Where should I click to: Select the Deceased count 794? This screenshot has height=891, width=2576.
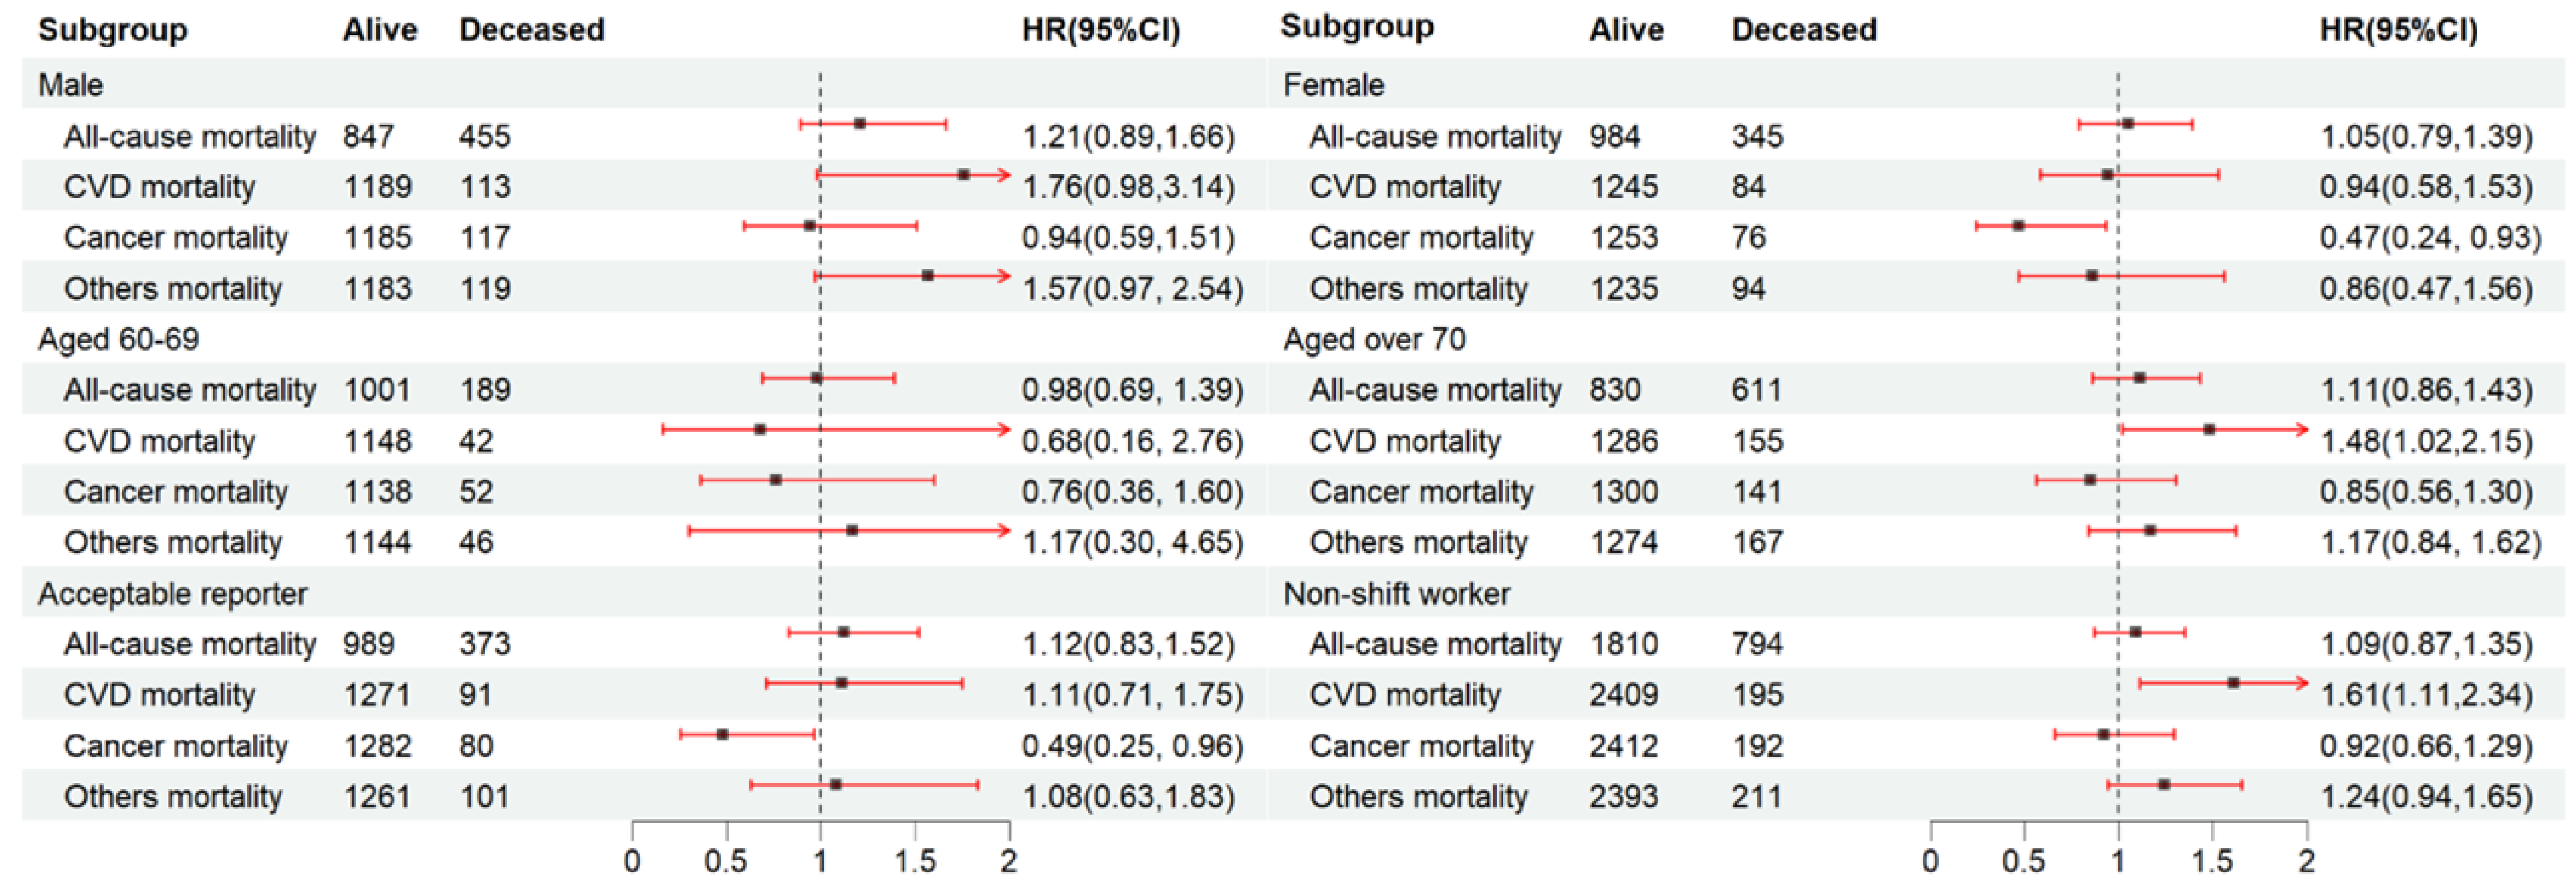click(x=1757, y=644)
